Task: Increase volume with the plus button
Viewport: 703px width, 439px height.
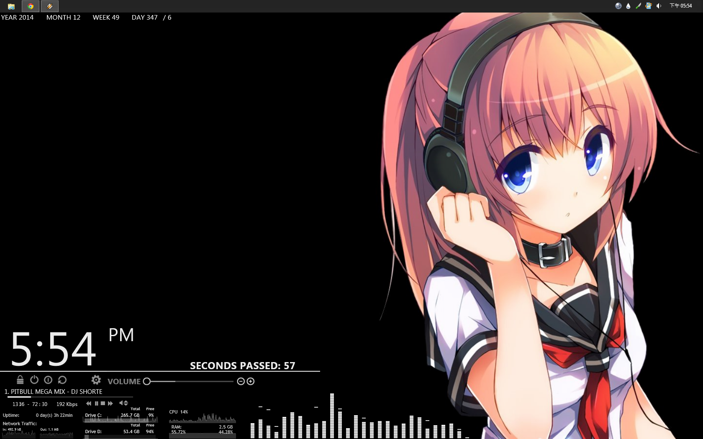Action: (251, 381)
